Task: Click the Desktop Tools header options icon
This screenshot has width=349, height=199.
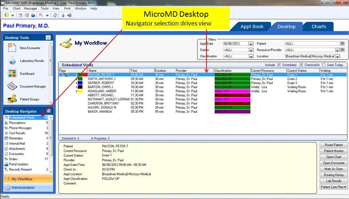Action: [x=48, y=37]
